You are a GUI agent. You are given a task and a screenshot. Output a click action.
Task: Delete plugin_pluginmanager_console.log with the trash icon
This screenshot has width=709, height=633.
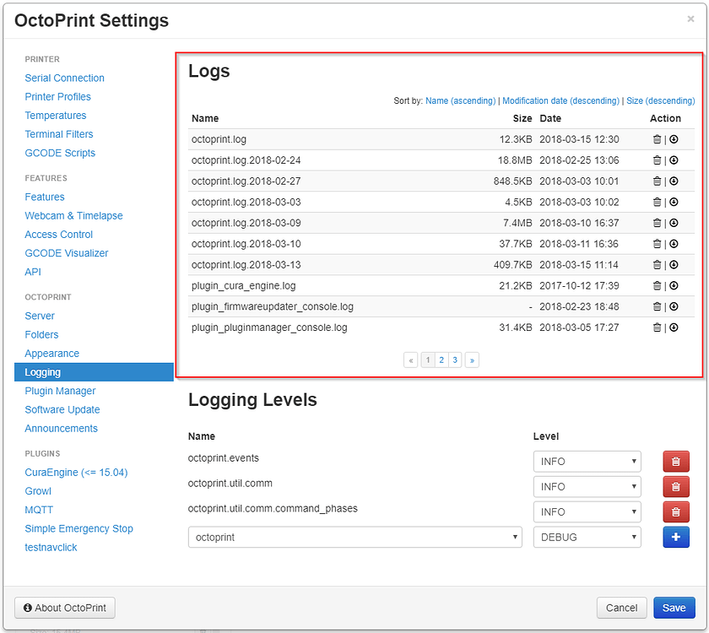tap(658, 327)
